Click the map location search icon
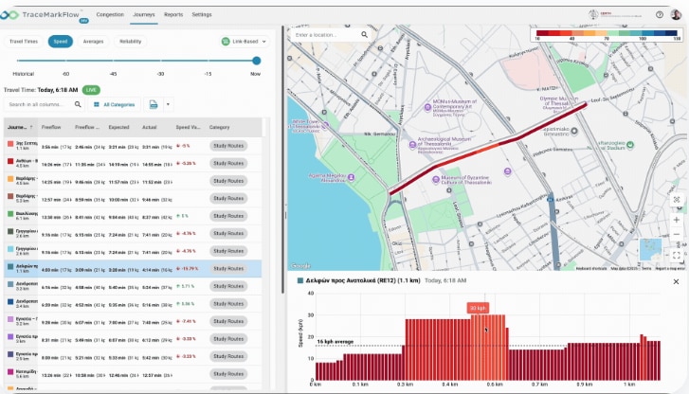This screenshot has width=689, height=394. 365,34
